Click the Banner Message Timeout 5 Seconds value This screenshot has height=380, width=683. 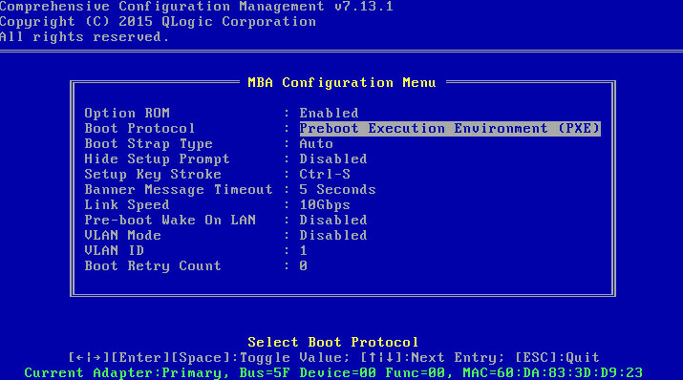[x=337, y=189]
